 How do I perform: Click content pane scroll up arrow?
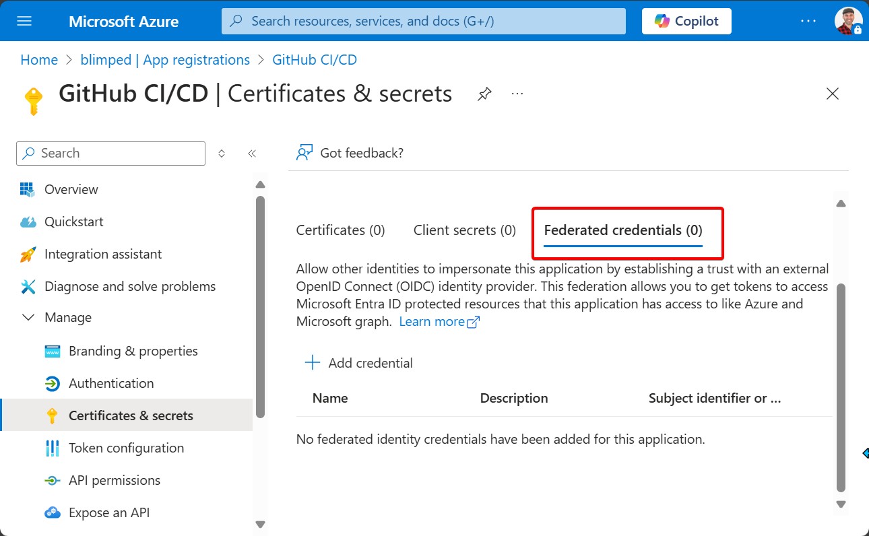[x=841, y=203]
